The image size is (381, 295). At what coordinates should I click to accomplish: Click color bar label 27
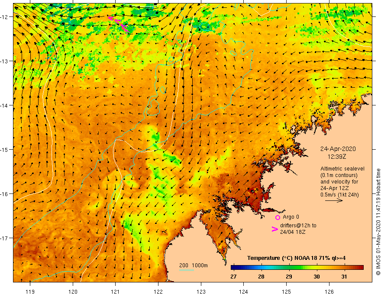[233, 276]
